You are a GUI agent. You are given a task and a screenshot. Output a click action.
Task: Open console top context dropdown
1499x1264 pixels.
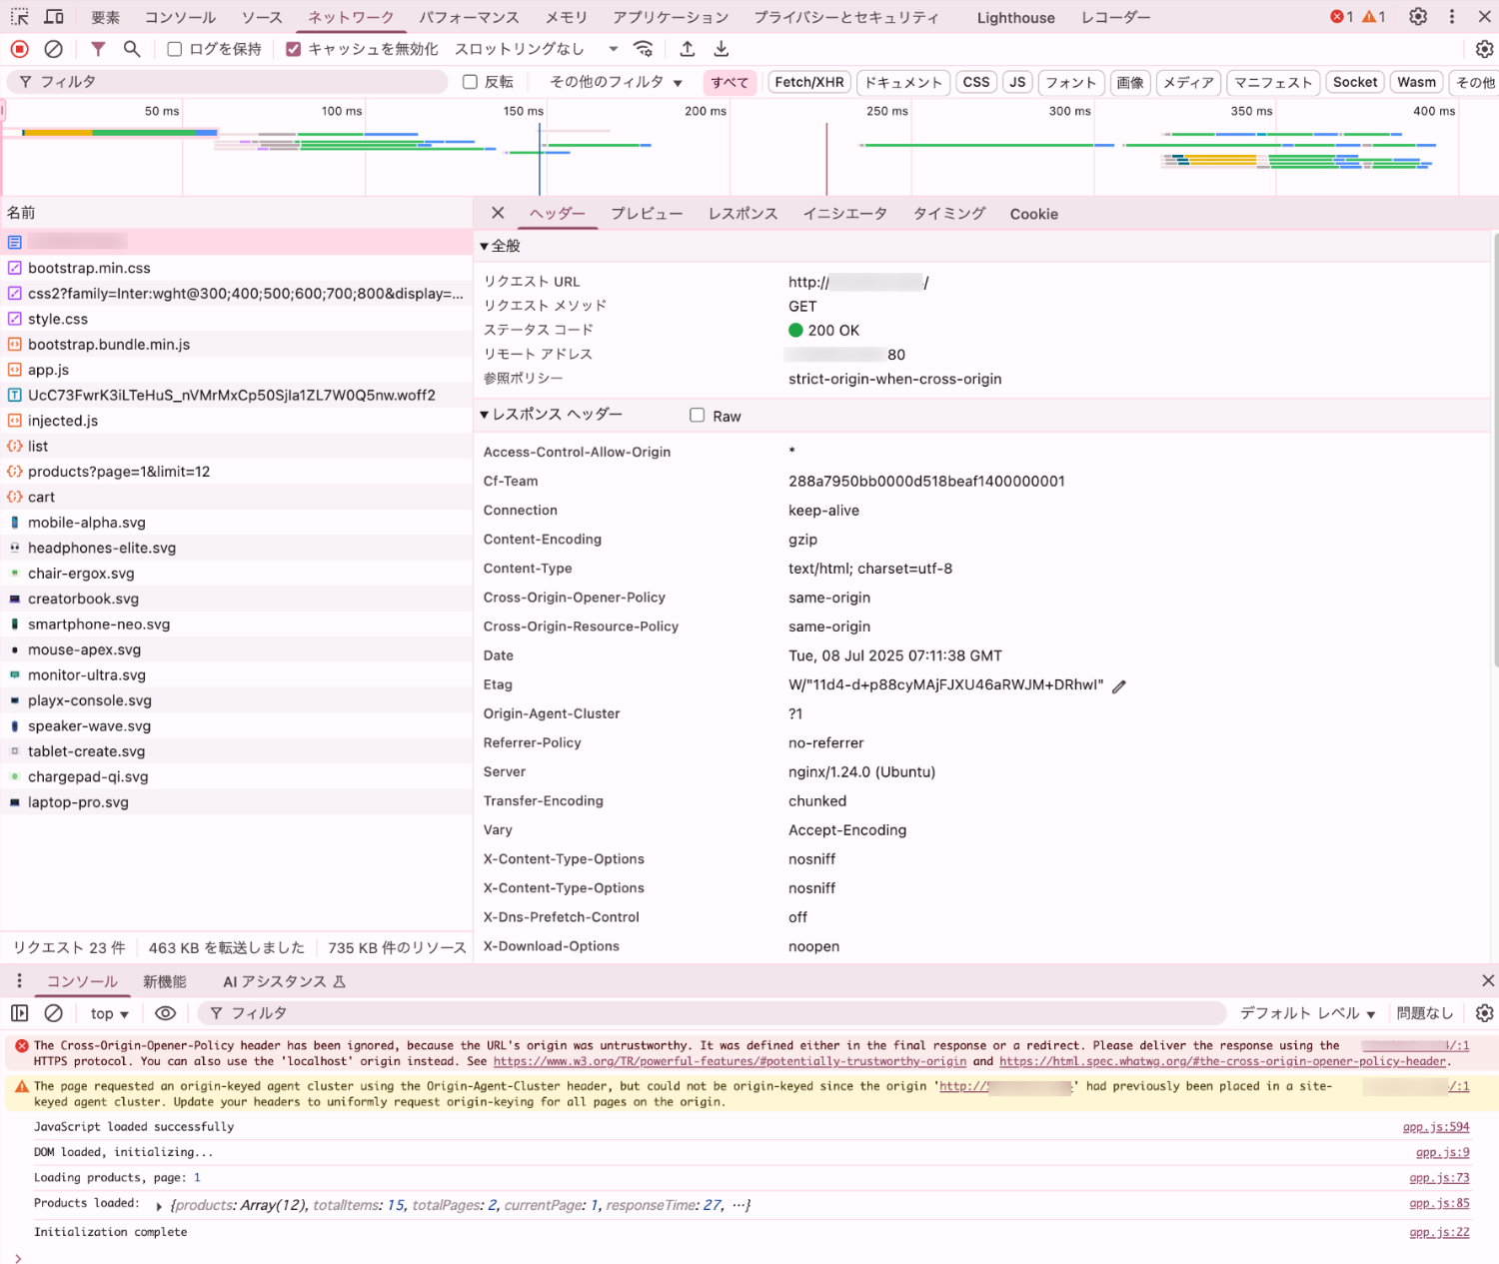[x=110, y=1013]
